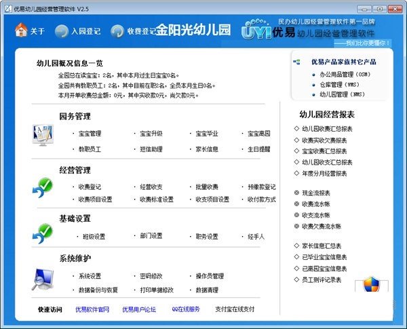Screen dimensions: 407x329
Task: Open the 关于 menu
Action: tap(37, 31)
